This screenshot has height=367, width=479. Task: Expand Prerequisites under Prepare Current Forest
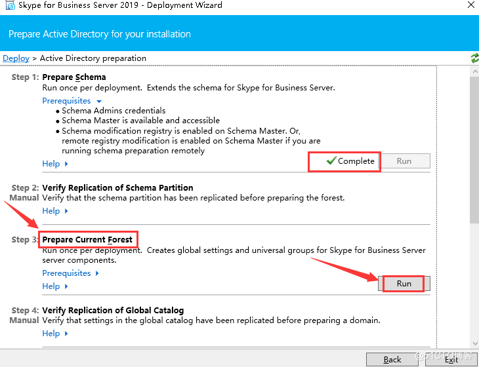pyautogui.click(x=71, y=273)
